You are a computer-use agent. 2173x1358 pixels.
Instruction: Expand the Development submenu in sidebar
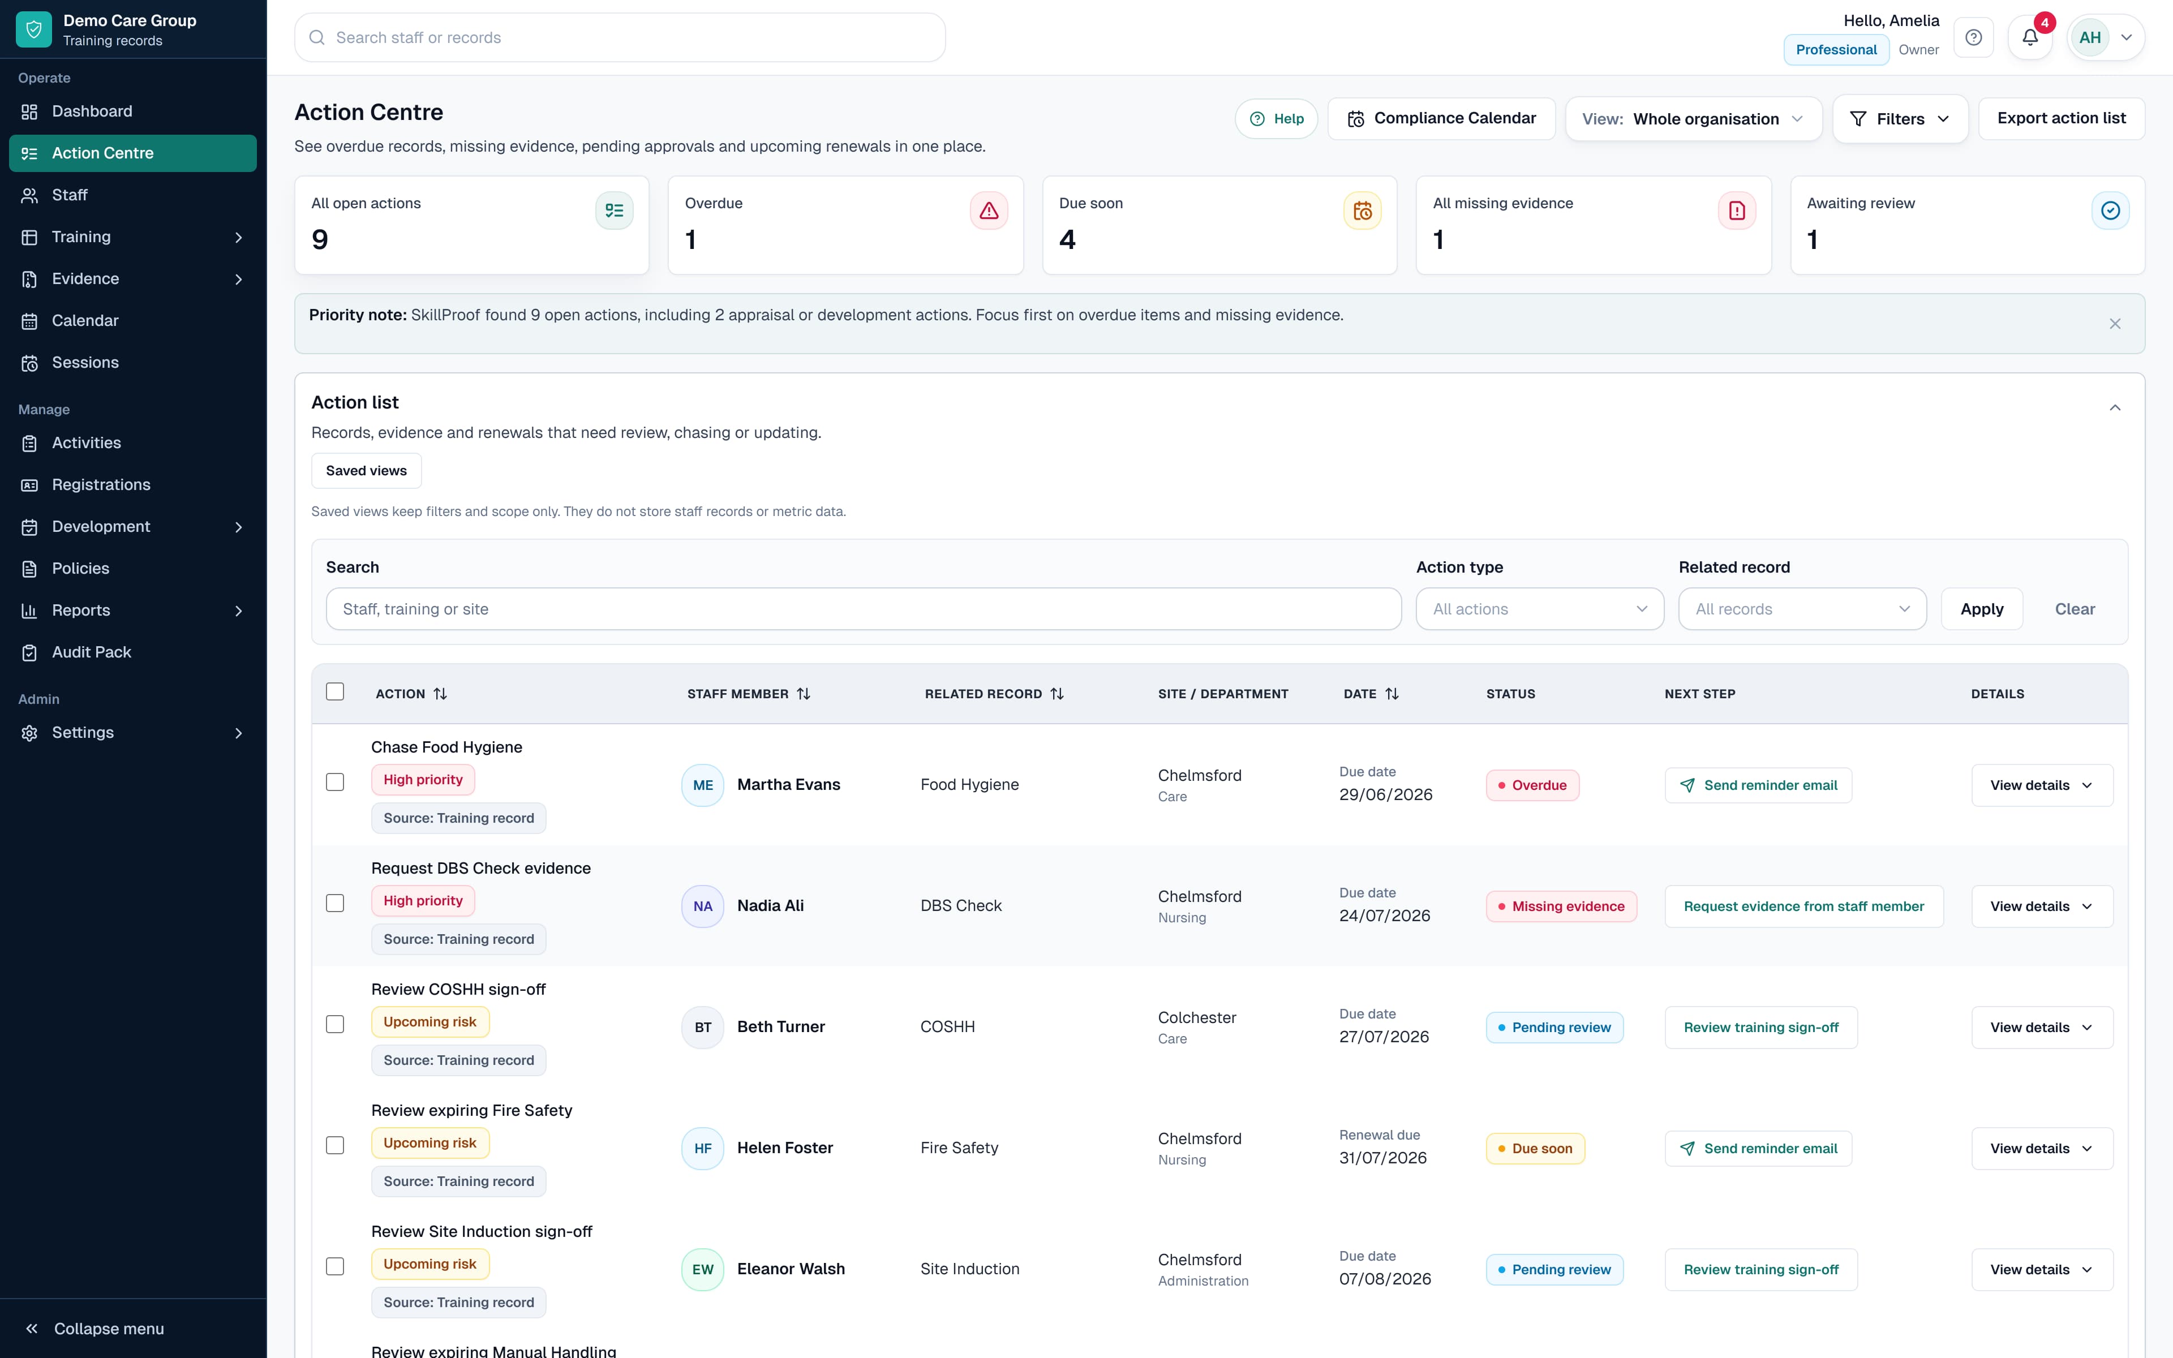coord(238,527)
